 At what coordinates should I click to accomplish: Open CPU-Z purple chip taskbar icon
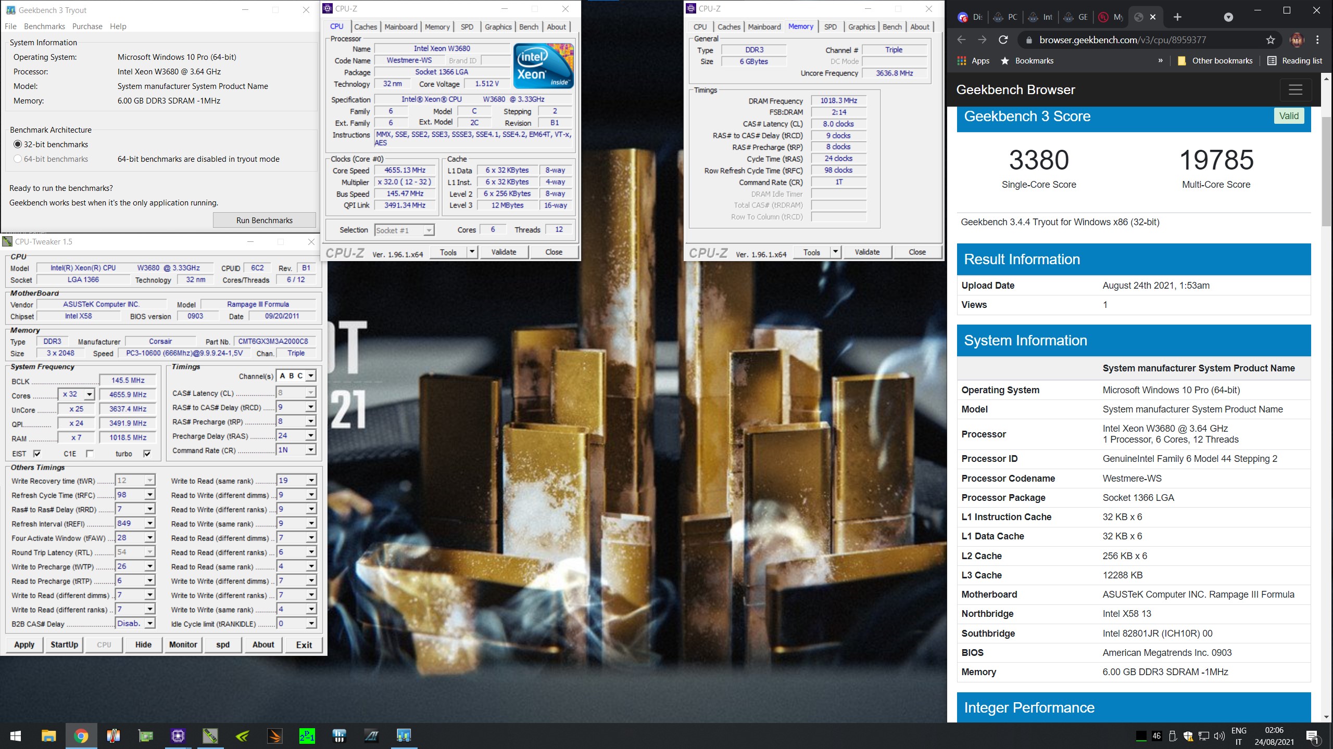[x=178, y=736]
